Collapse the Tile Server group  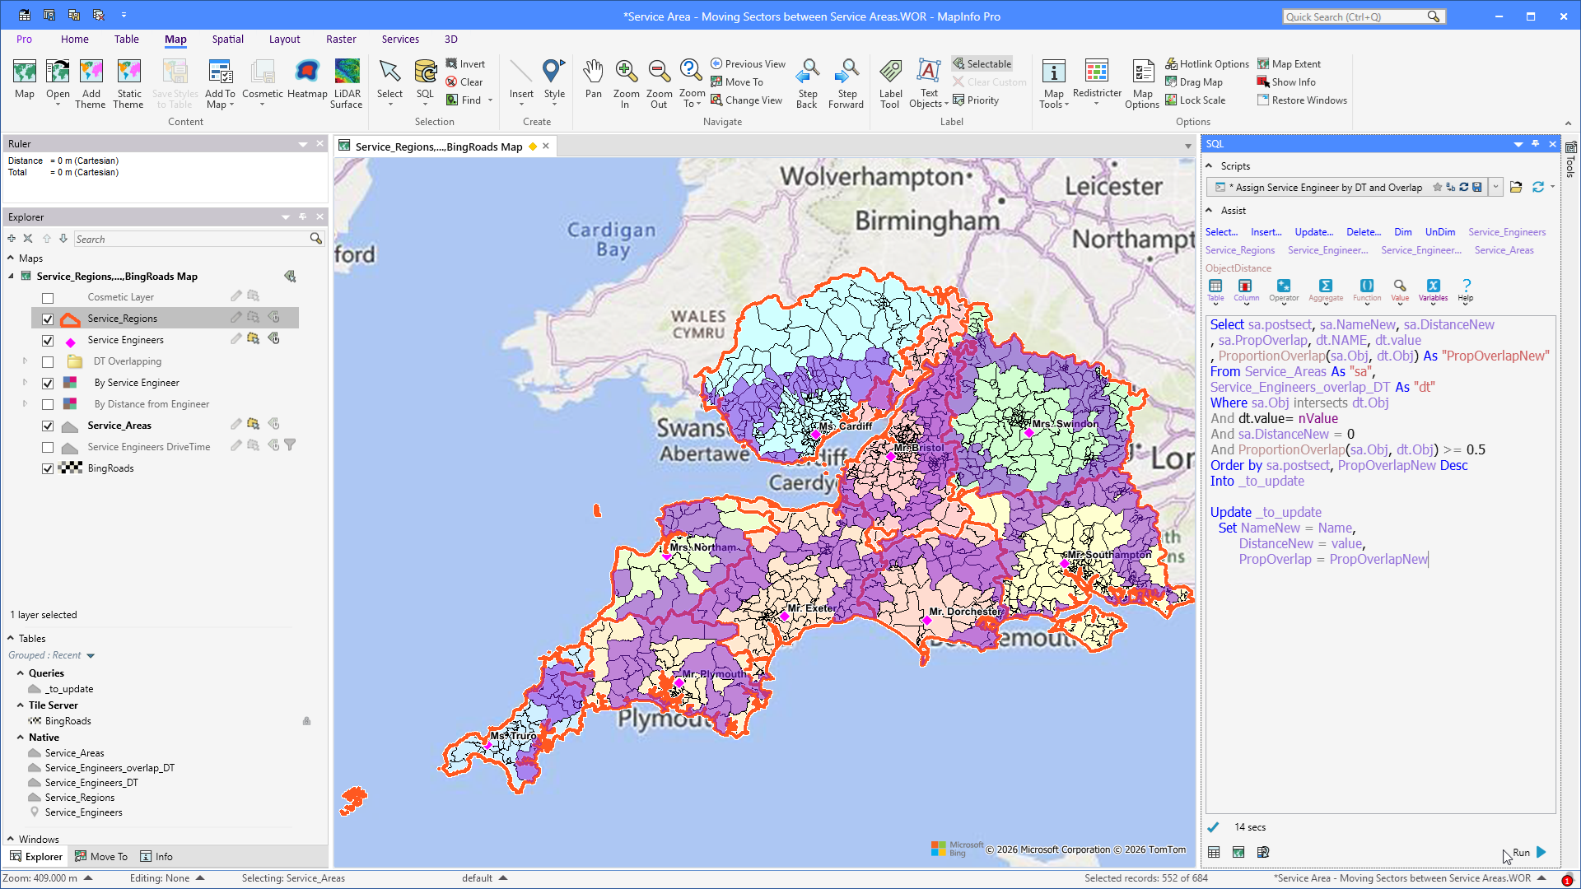click(21, 705)
